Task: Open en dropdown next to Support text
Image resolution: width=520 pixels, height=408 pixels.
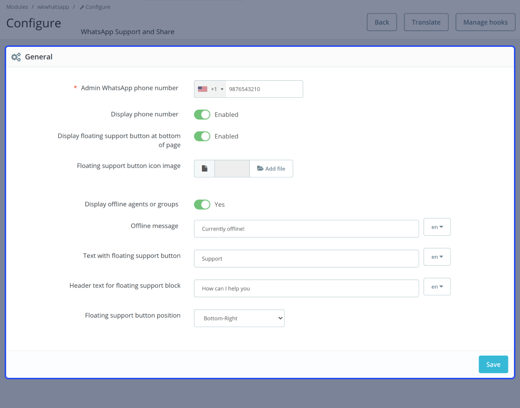Action: click(x=437, y=257)
